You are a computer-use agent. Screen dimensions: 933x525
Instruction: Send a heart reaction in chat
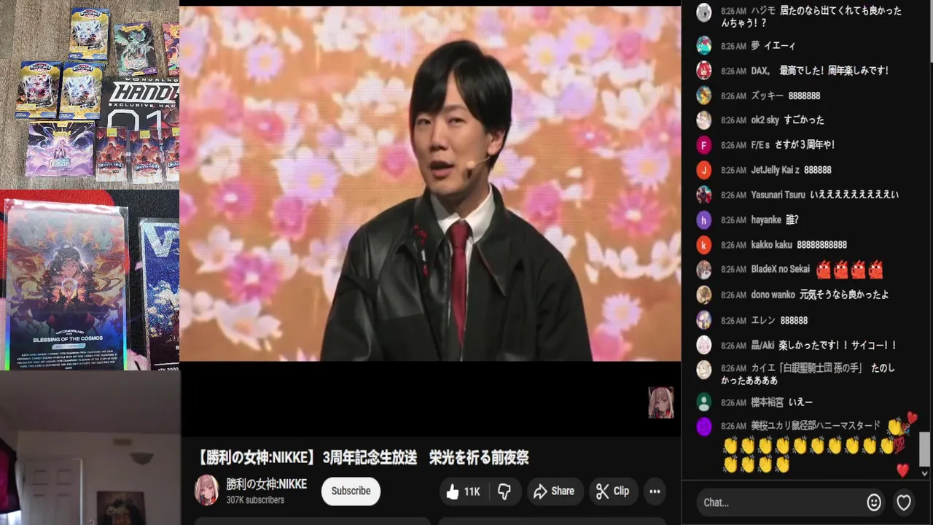tap(904, 502)
